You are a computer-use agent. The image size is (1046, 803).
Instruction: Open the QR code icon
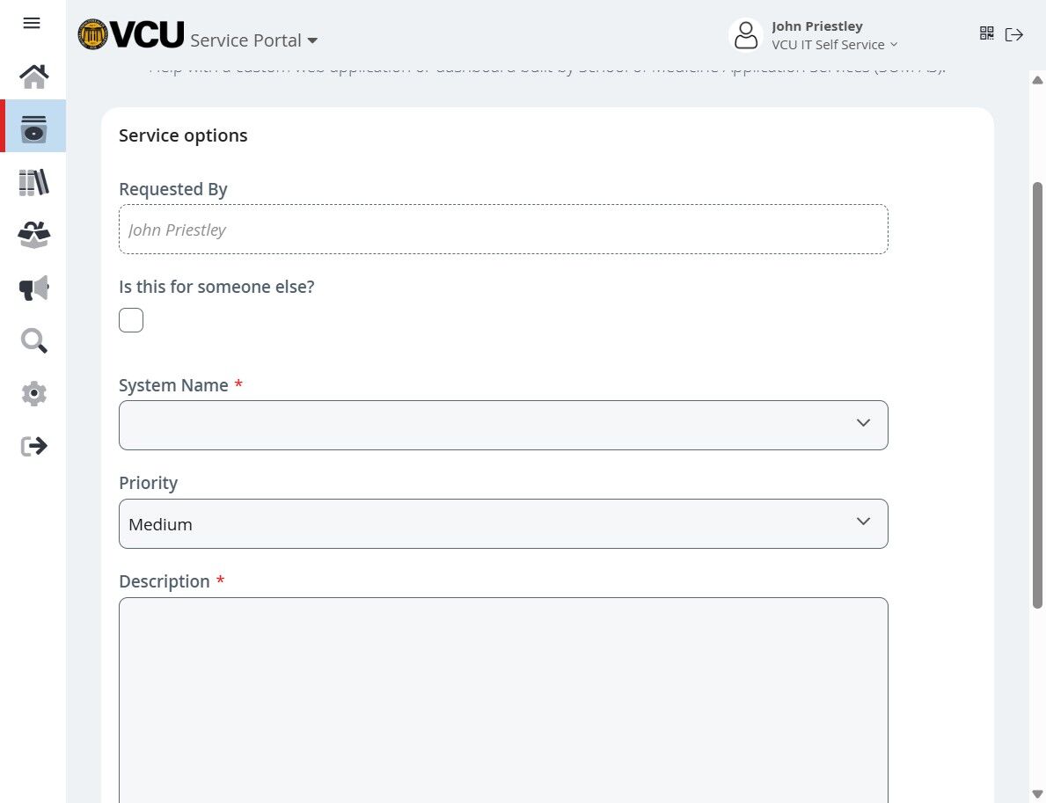click(986, 33)
